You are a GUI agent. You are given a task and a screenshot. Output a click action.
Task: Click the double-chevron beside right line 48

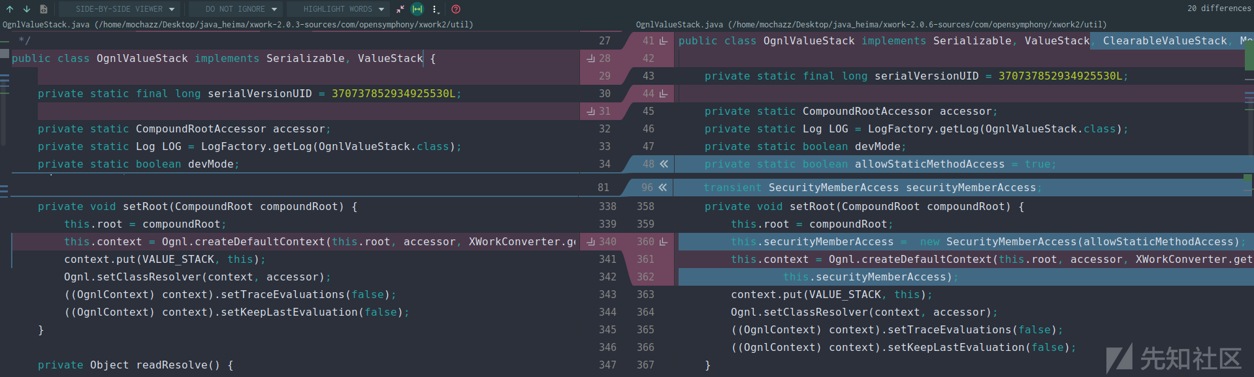click(664, 164)
